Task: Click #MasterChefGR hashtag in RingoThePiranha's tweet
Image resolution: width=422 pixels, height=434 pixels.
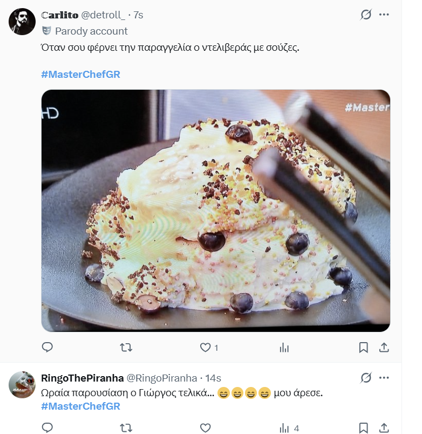Action: tap(80, 406)
